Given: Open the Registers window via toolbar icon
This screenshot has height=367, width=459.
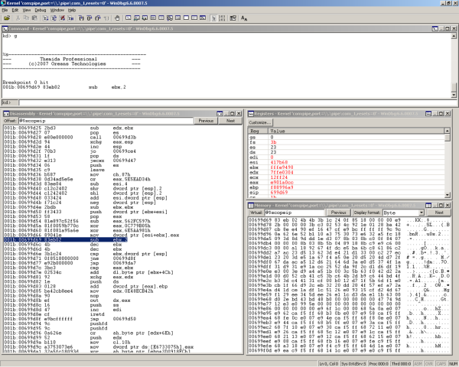Looking at the screenshot, I should [153, 18].
